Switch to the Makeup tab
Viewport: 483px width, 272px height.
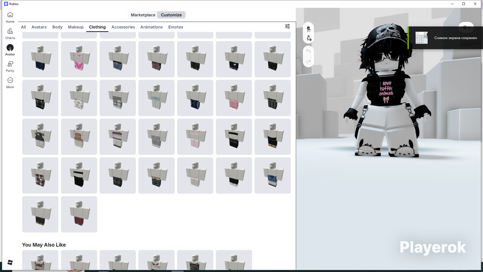point(76,27)
